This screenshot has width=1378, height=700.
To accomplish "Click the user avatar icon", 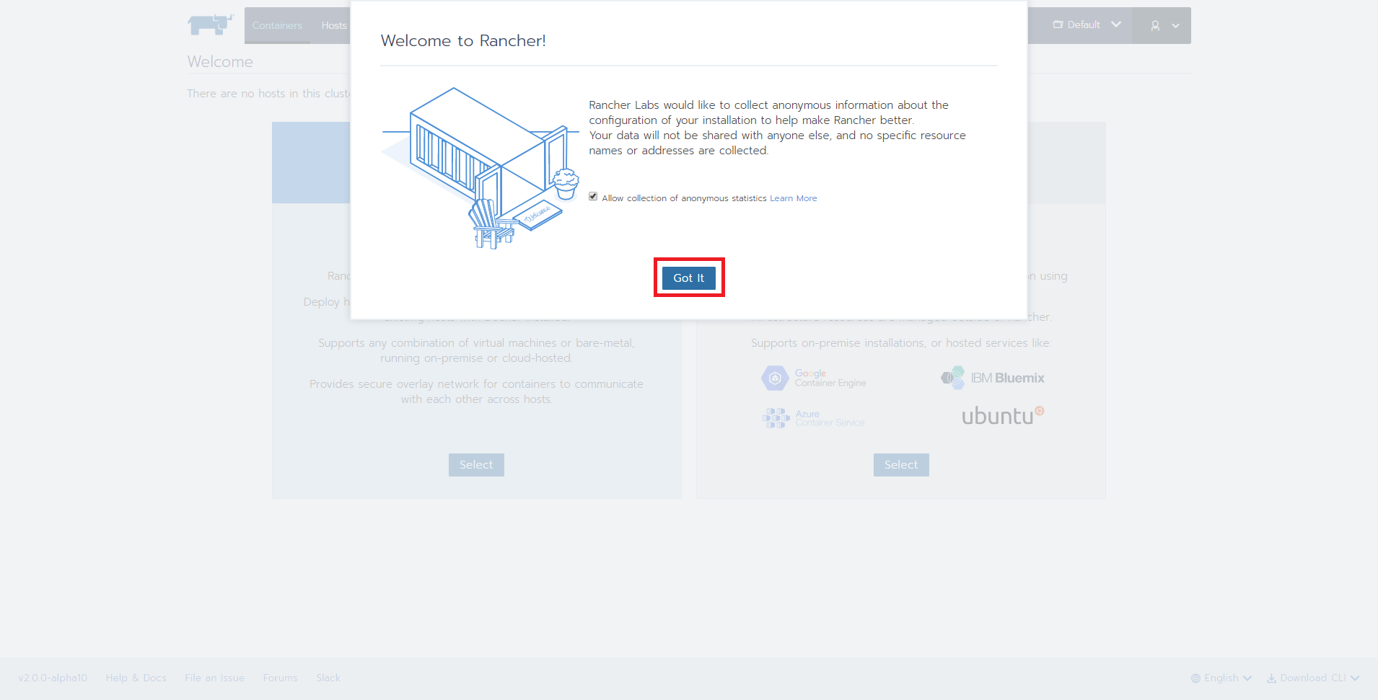I will [1155, 25].
